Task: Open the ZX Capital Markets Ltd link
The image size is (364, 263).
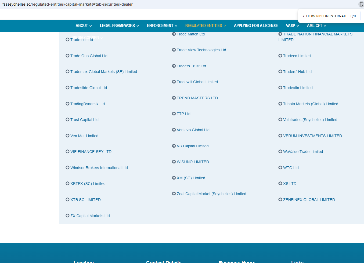Action: click(x=90, y=216)
